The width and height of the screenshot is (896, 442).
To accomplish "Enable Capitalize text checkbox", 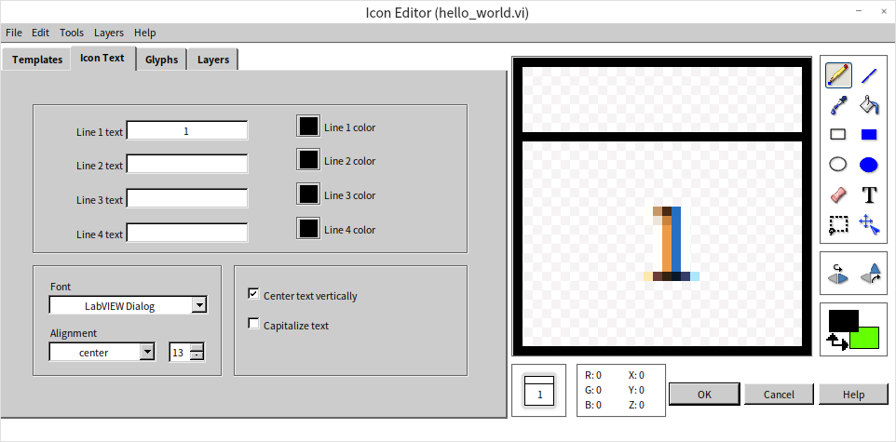I will (x=253, y=325).
